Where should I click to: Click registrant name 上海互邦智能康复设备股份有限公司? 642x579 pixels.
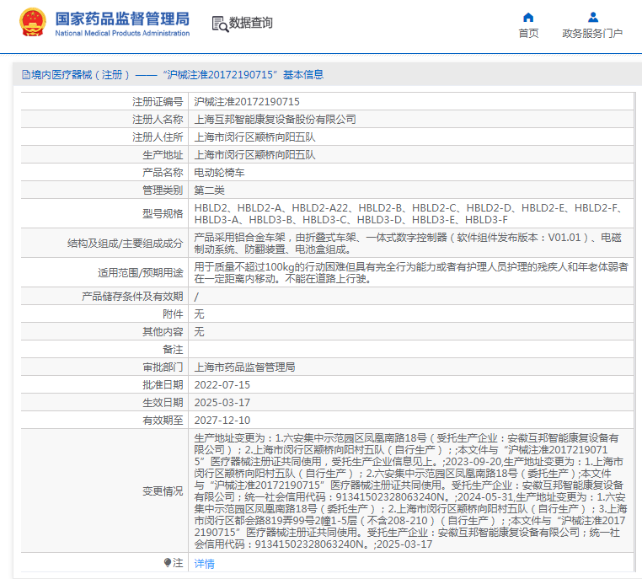click(275, 119)
